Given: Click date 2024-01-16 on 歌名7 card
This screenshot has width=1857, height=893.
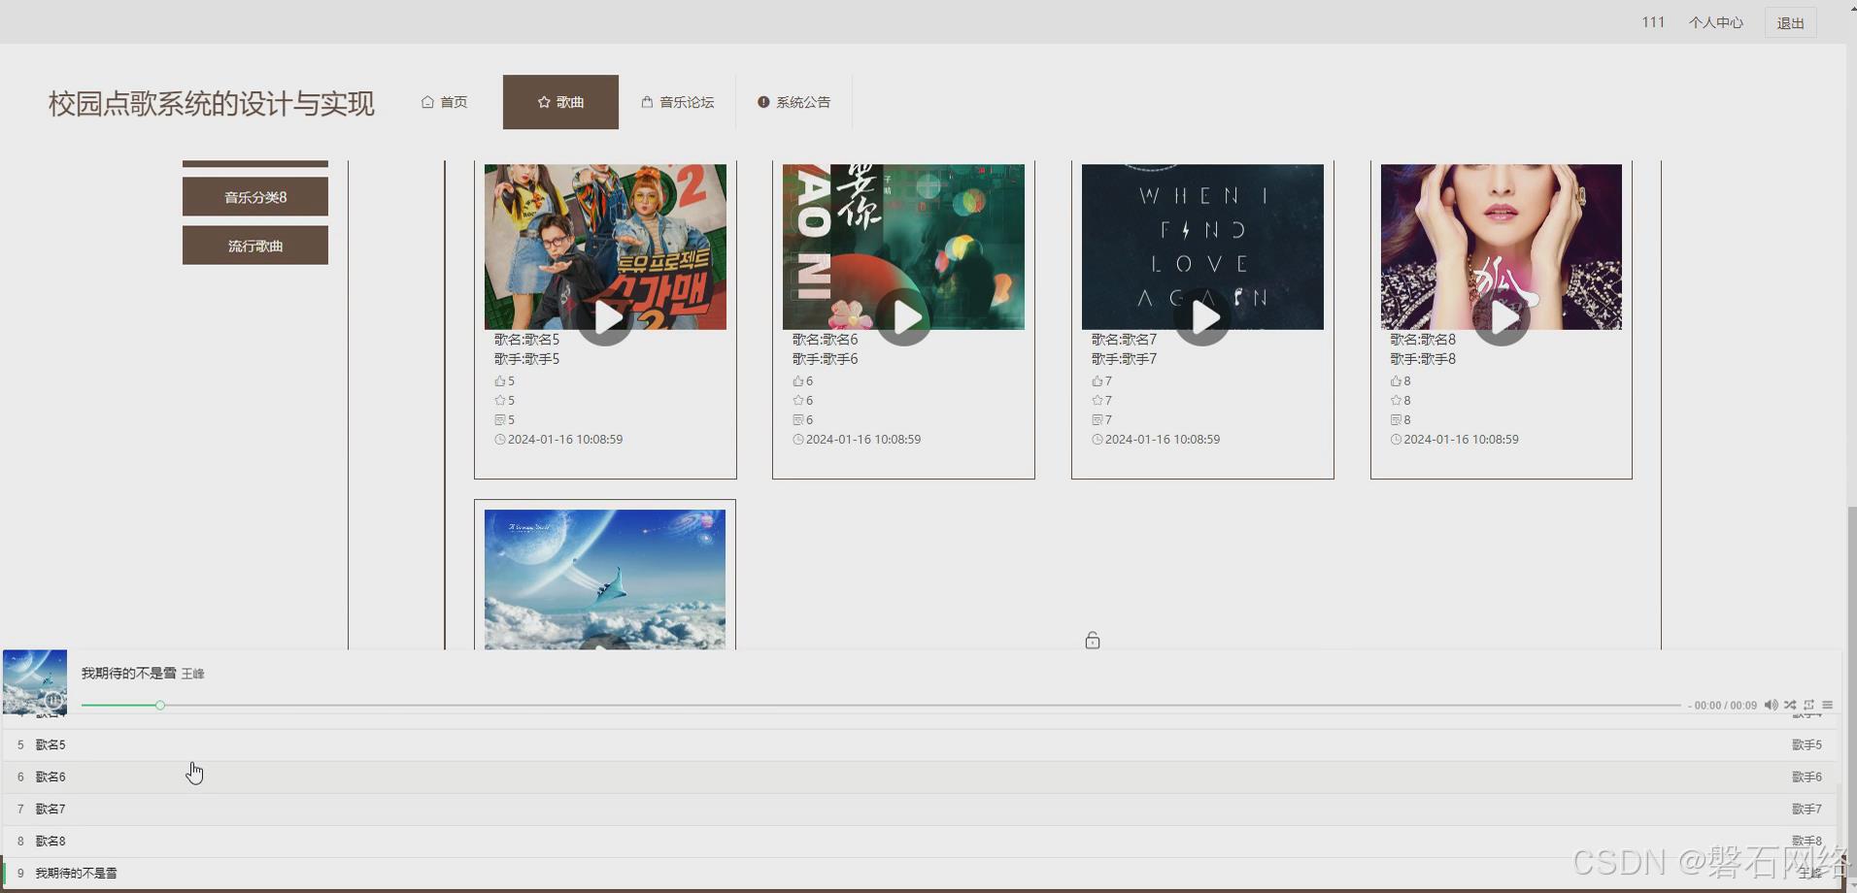Looking at the screenshot, I should tap(1163, 440).
